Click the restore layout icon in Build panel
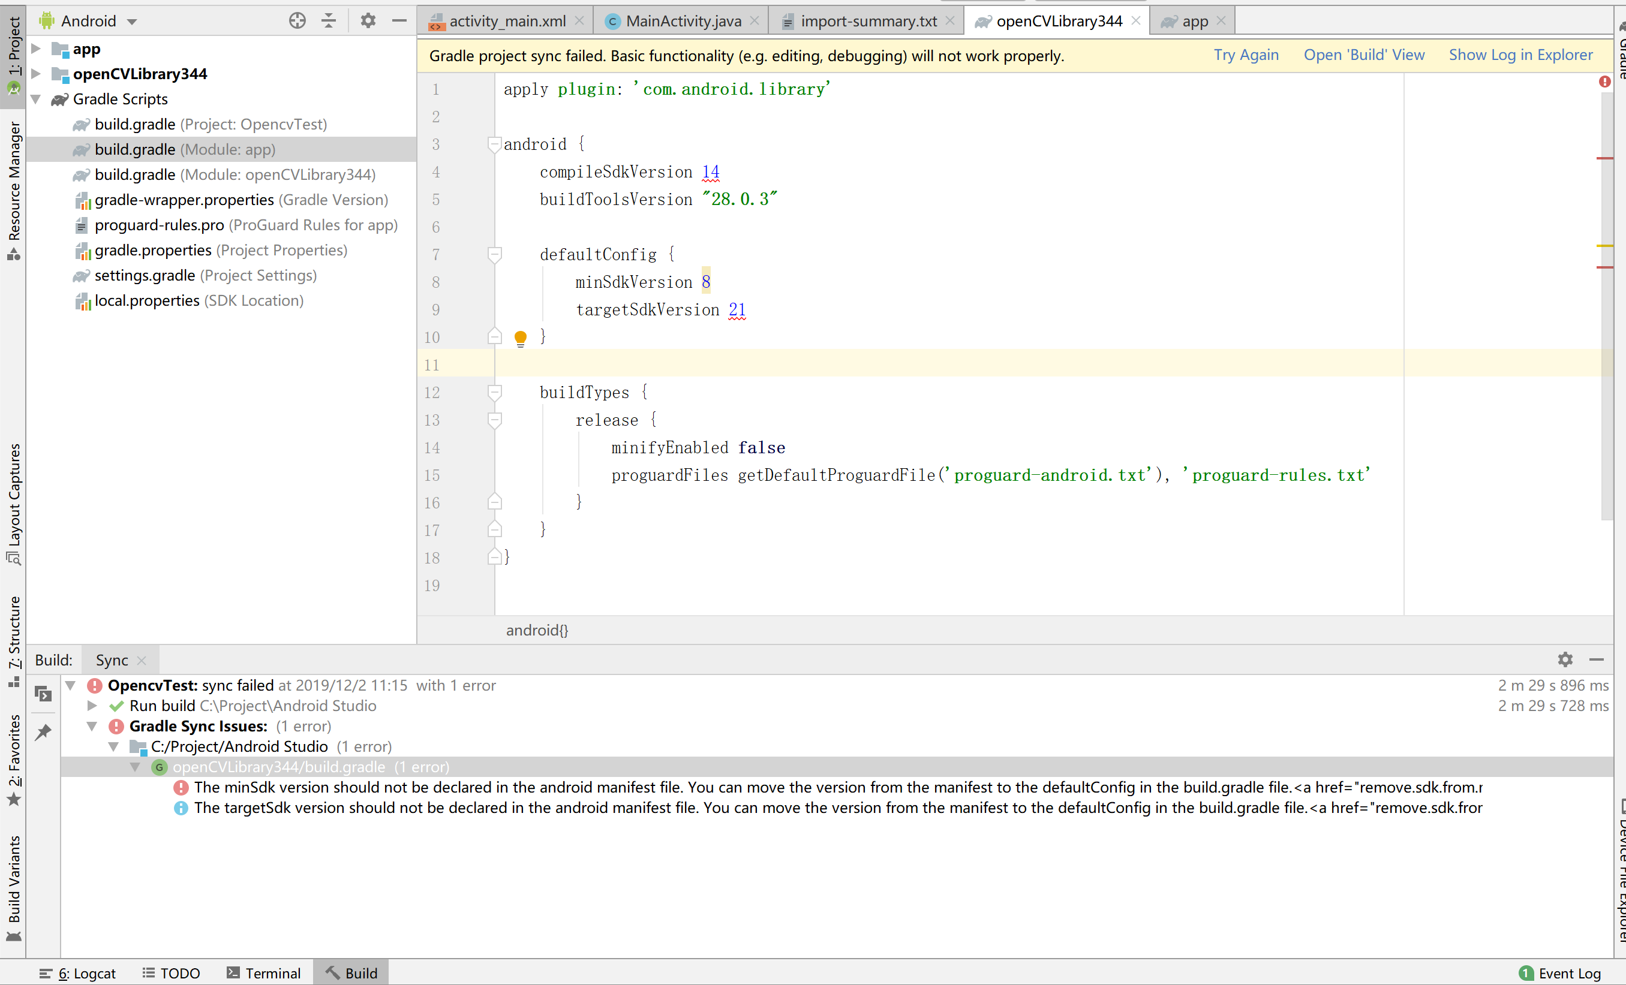This screenshot has height=985, width=1626. (44, 694)
